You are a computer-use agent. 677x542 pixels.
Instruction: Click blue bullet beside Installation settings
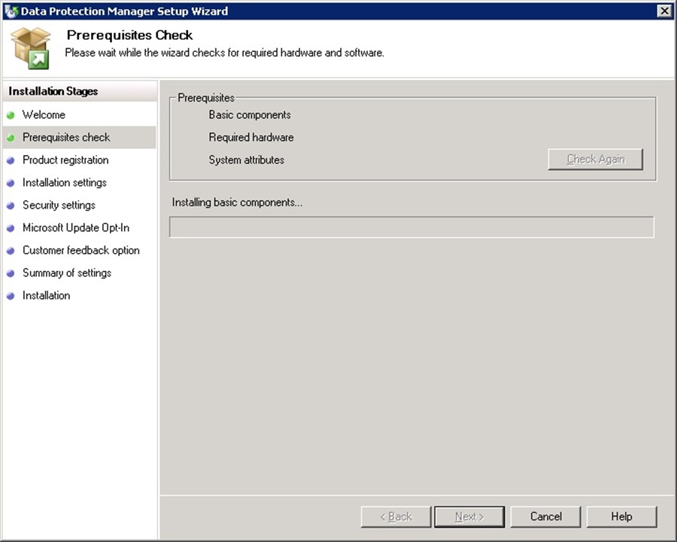coord(11,183)
